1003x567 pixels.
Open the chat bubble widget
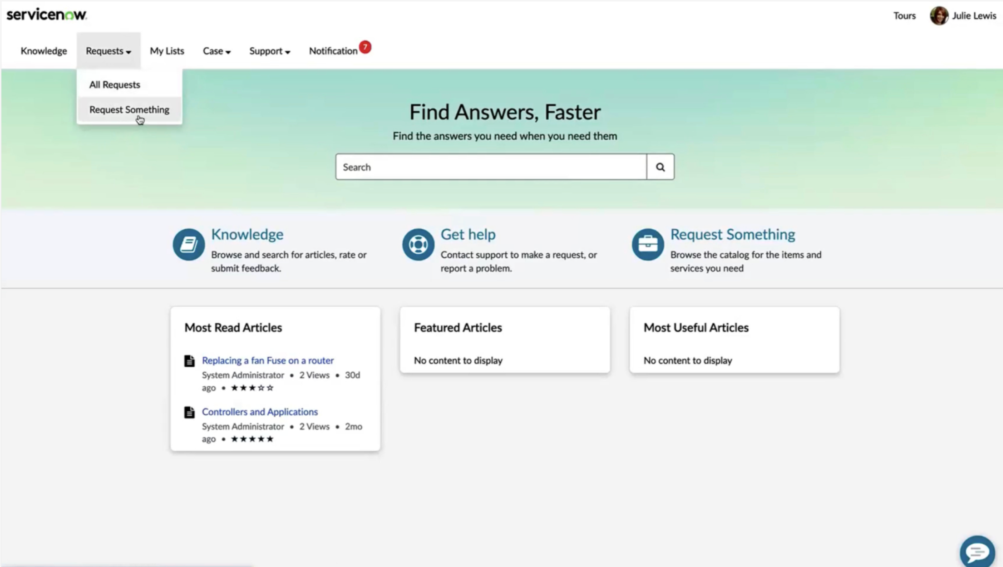(x=977, y=551)
